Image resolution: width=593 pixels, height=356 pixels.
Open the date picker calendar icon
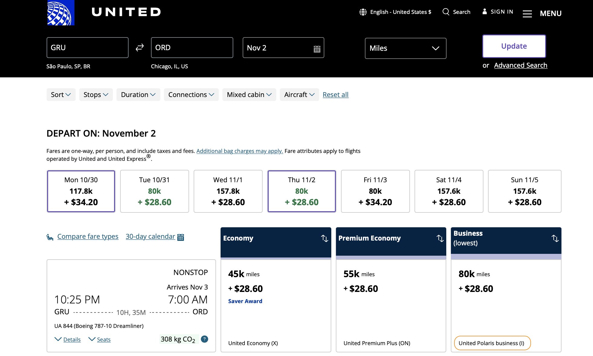317,49
